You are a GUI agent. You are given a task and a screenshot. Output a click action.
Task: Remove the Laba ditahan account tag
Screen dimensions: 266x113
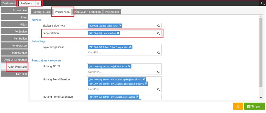(118, 33)
